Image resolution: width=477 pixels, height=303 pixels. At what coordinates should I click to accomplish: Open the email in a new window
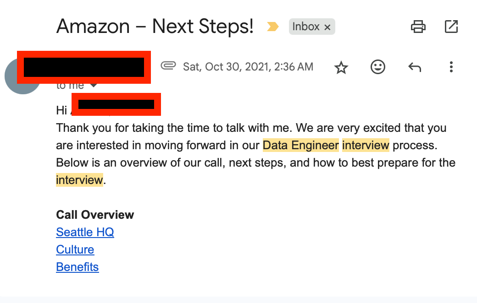[451, 27]
